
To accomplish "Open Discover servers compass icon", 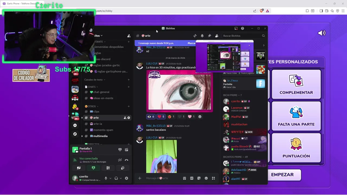I will [75, 134].
